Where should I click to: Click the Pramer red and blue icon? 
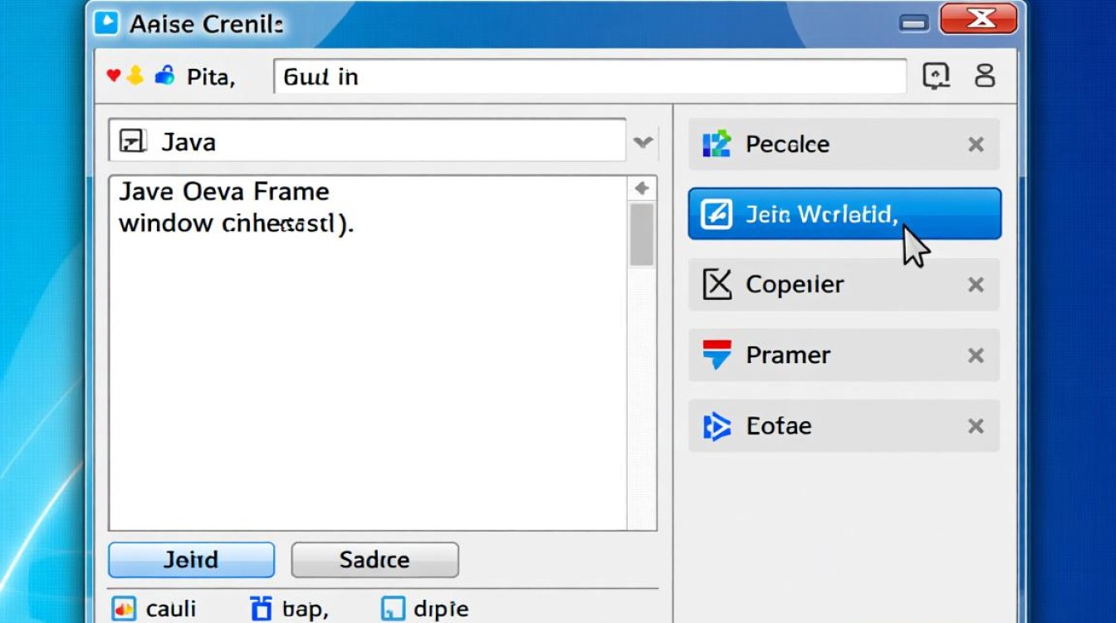717,355
